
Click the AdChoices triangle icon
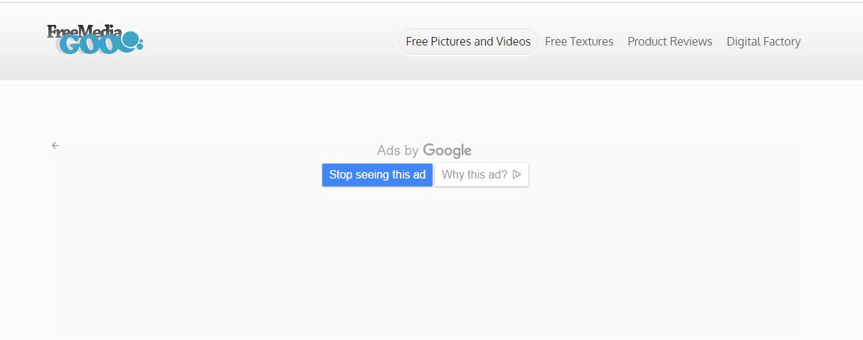click(x=517, y=174)
